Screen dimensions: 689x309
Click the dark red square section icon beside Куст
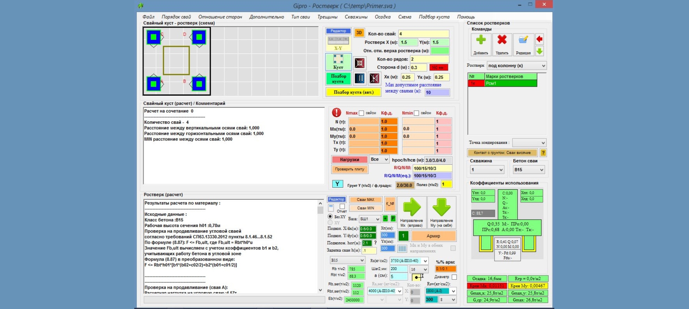pyautogui.click(x=360, y=63)
